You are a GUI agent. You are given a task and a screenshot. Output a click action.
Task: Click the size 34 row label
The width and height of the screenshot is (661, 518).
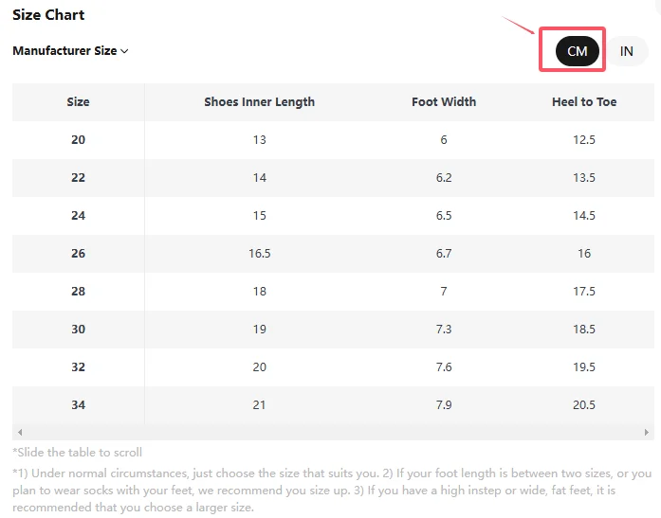(x=78, y=405)
